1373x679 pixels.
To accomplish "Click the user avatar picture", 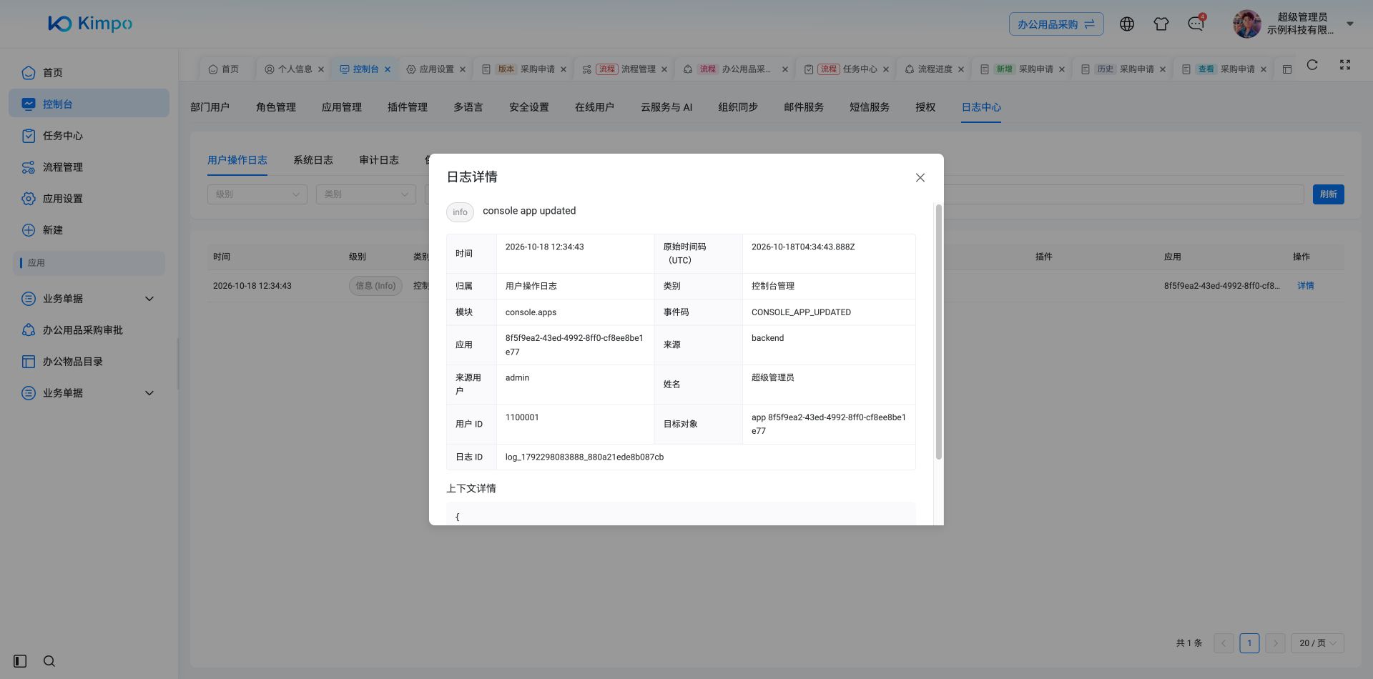I will pyautogui.click(x=1247, y=24).
